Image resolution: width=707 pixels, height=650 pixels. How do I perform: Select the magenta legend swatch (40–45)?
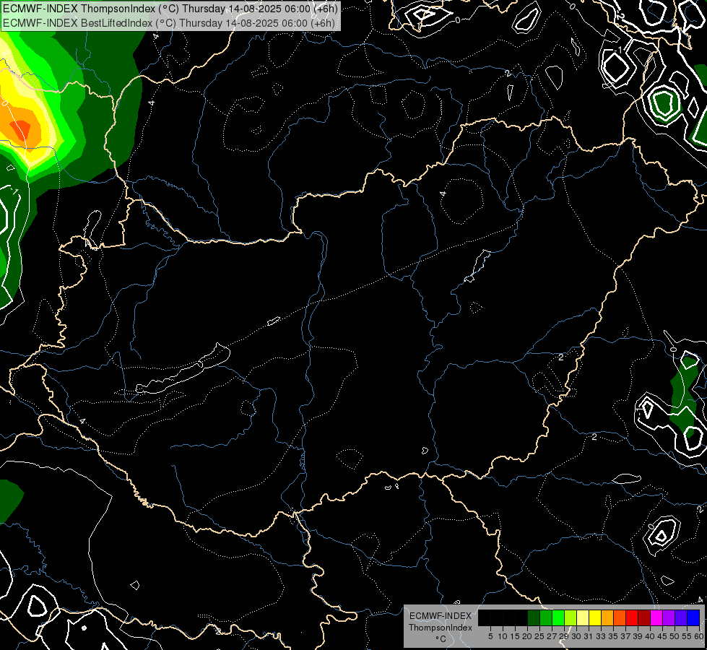(656, 617)
